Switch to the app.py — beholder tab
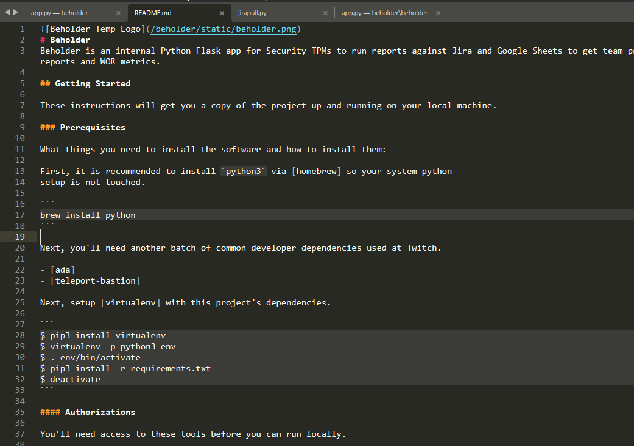This screenshot has width=634, height=446. 60,13
